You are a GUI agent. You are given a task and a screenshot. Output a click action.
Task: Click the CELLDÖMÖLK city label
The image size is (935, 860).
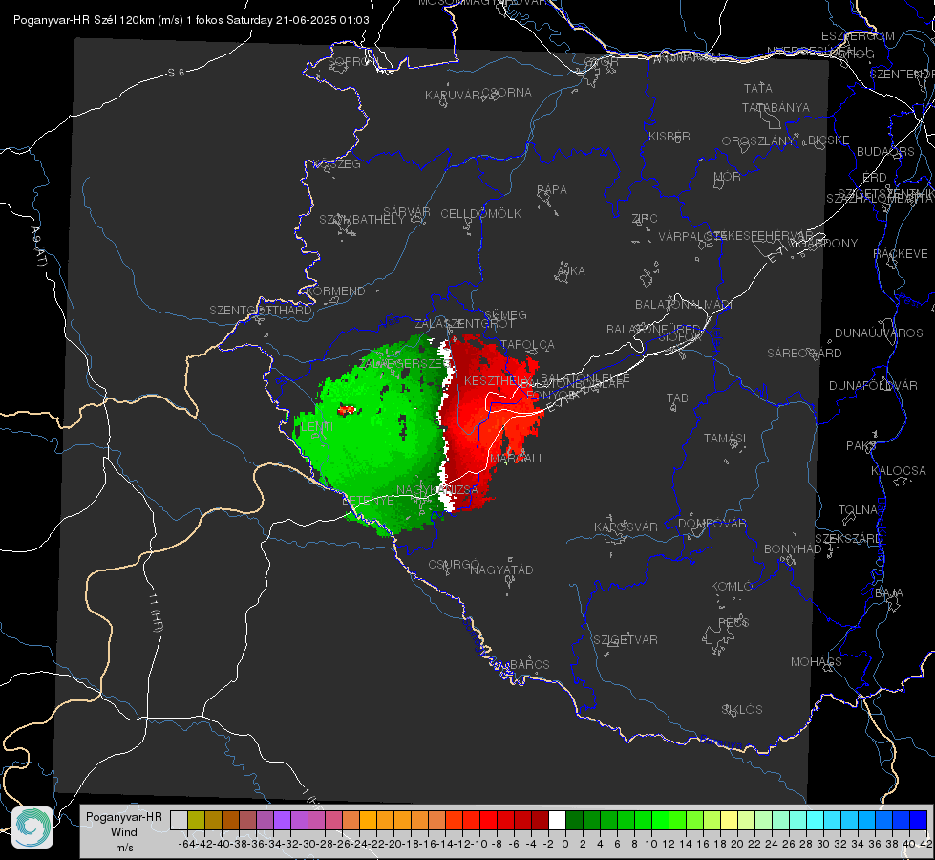[x=481, y=214]
